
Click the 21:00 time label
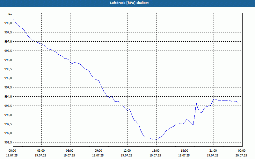tap(214, 151)
